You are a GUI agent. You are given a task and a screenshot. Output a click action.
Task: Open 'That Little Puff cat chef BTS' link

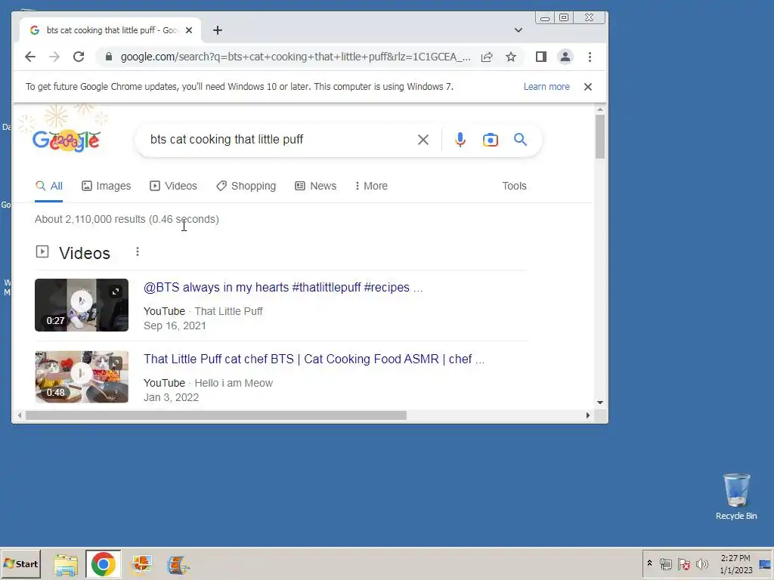[314, 359]
